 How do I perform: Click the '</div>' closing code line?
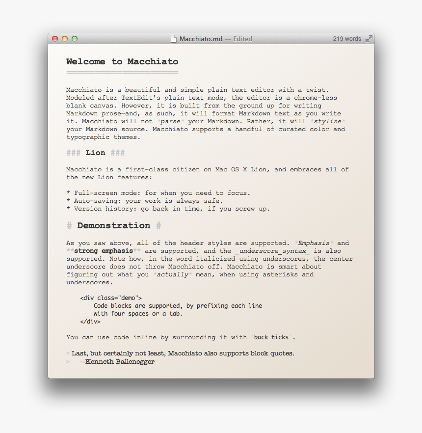pos(90,322)
